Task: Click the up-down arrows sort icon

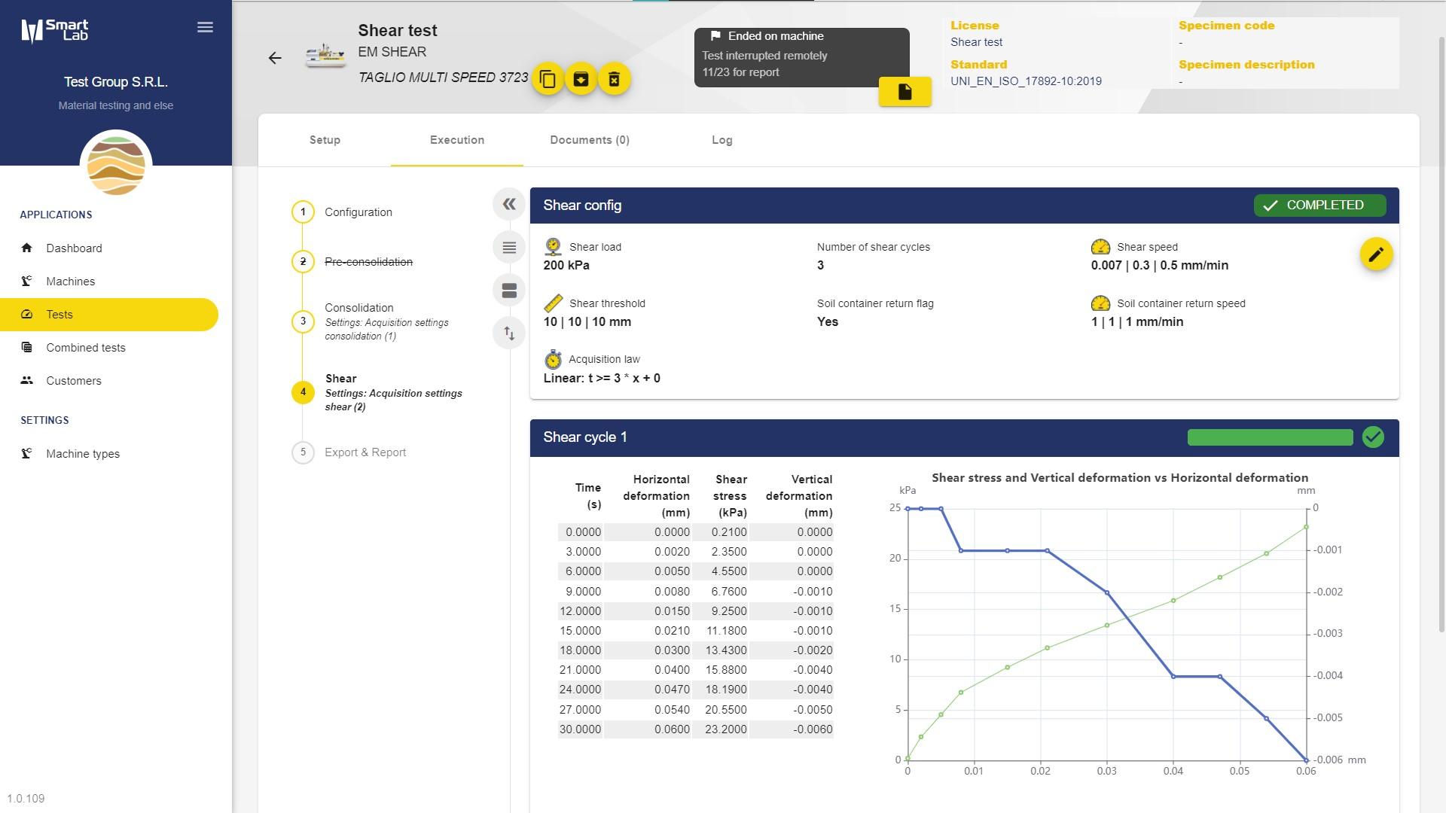Action: coord(509,333)
